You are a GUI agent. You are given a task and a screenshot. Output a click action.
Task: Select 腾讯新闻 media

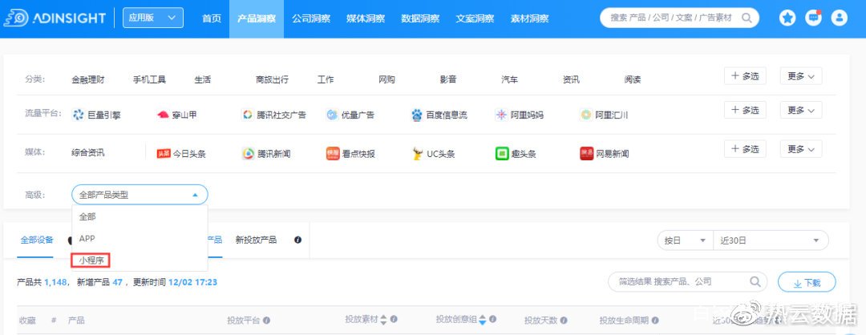coord(266,154)
